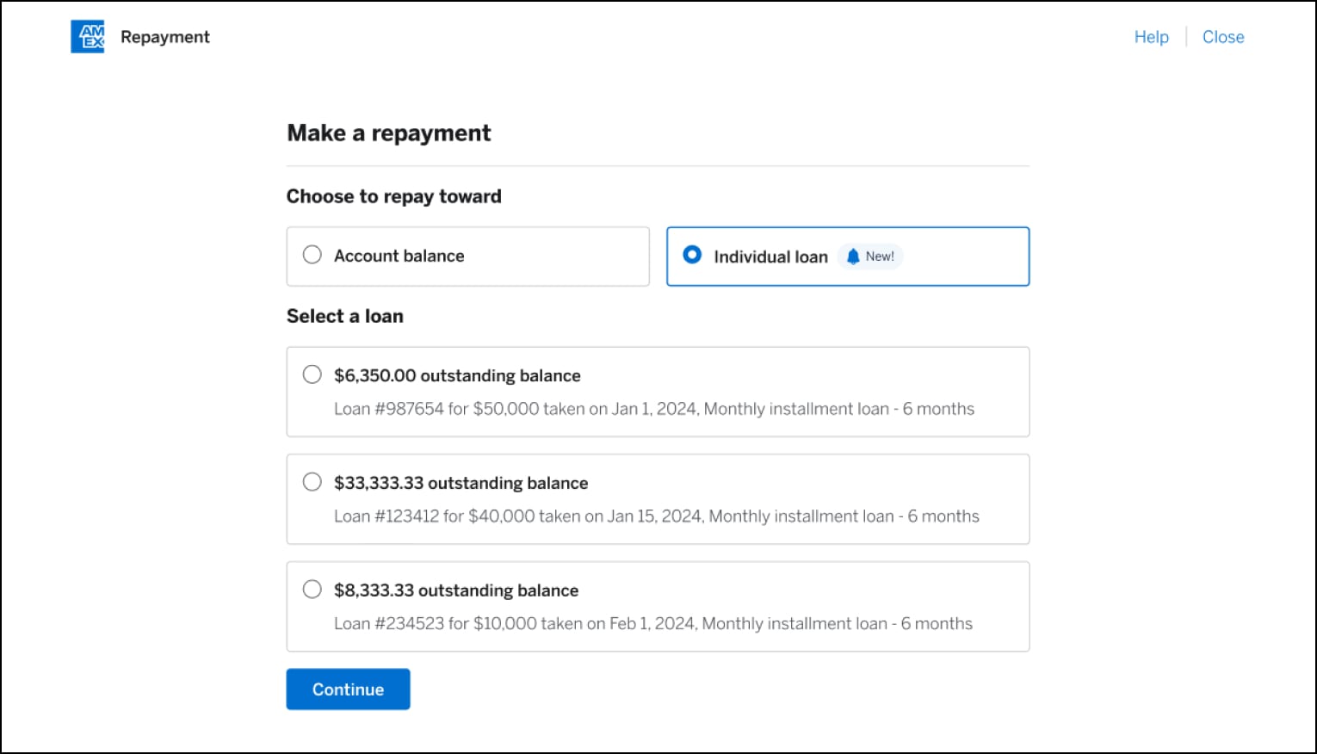The height and width of the screenshot is (754, 1317).
Task: Open Help
Action: (1150, 36)
